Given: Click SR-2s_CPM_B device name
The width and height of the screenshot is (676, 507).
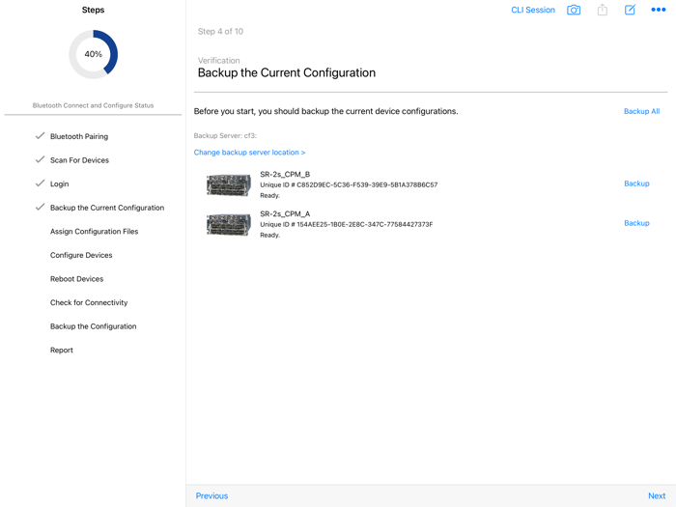Looking at the screenshot, I should click(285, 174).
